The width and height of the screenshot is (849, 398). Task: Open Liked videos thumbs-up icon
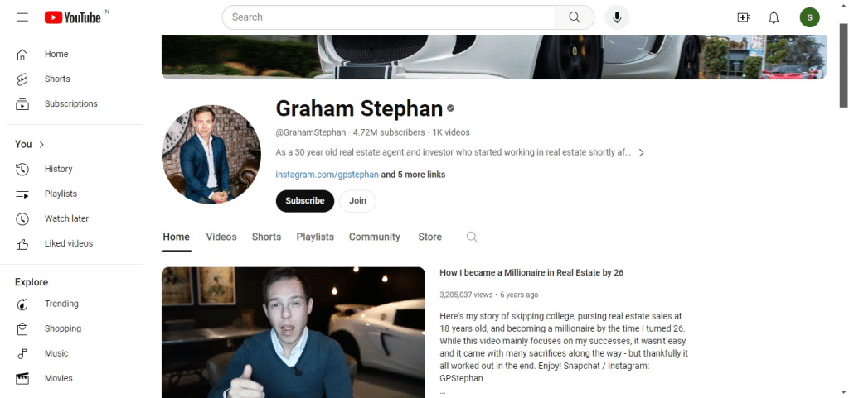click(x=22, y=243)
